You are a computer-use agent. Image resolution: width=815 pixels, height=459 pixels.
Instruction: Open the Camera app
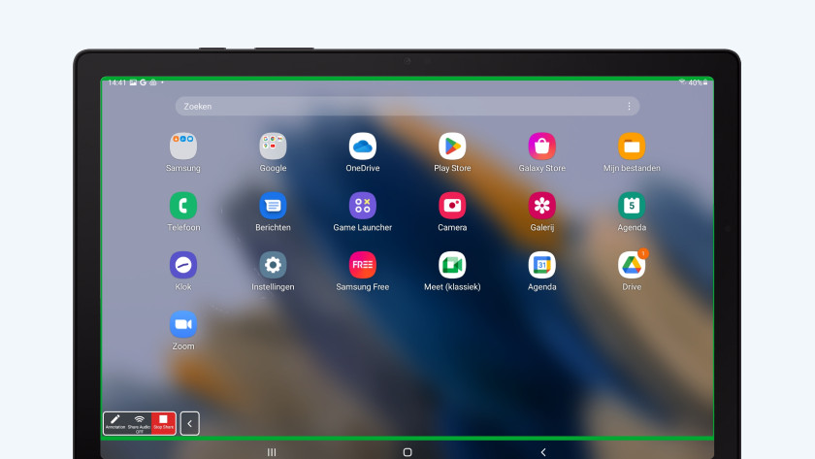[x=452, y=206]
